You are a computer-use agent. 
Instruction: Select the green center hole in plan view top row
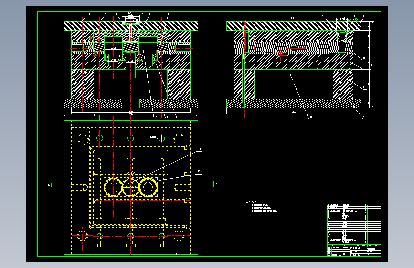click(x=131, y=138)
